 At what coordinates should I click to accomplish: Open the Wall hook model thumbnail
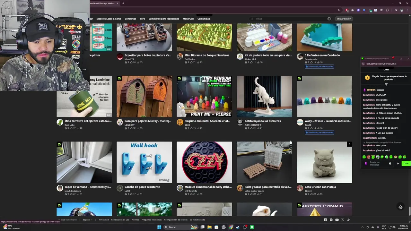[144, 162]
